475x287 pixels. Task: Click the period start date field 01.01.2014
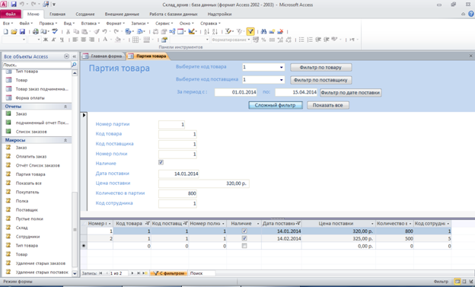(235, 92)
